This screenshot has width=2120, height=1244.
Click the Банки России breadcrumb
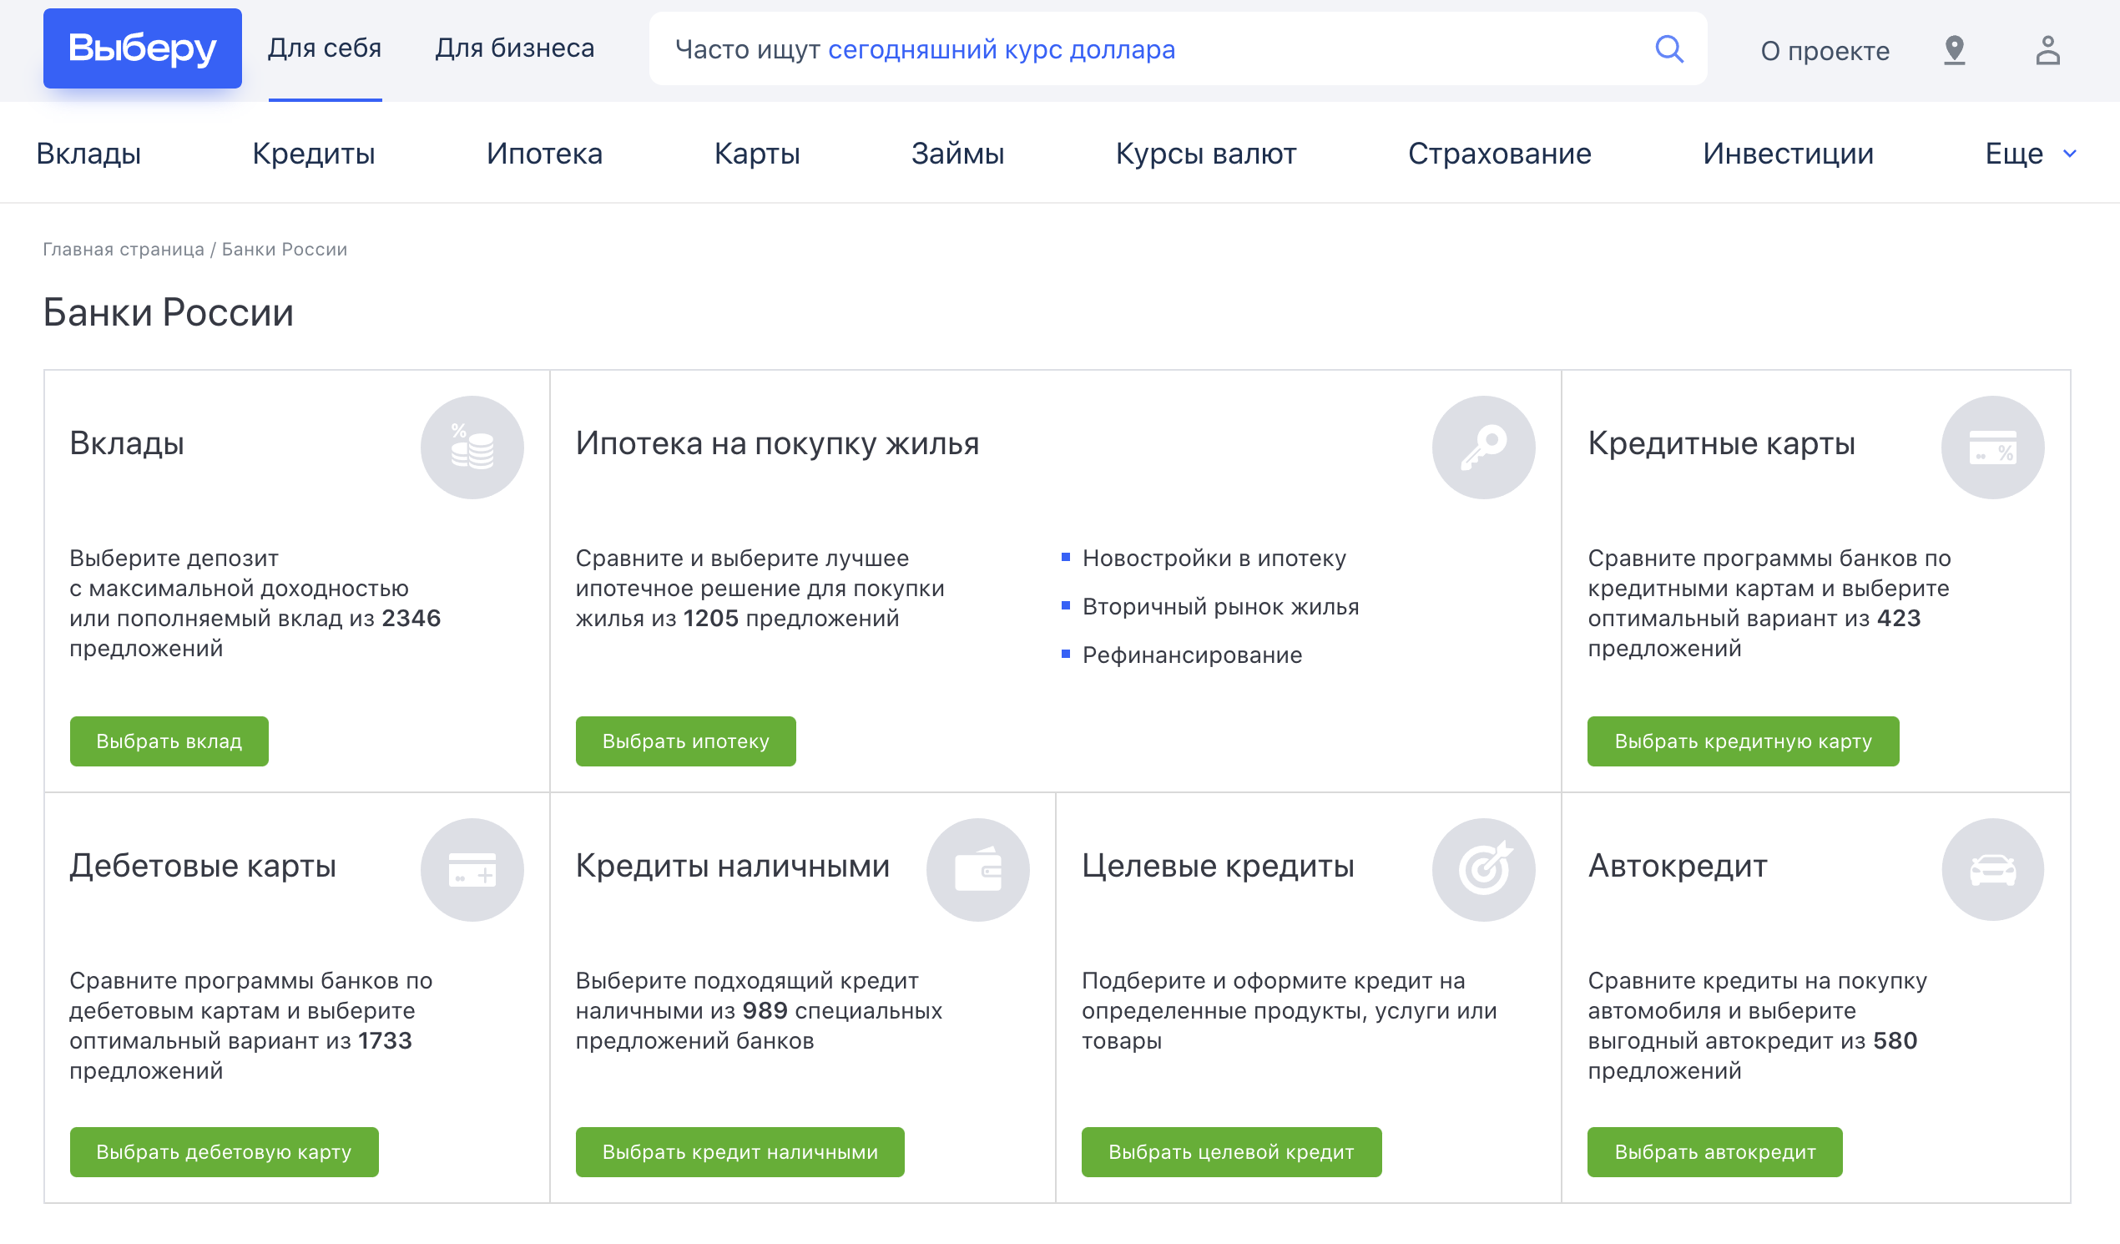(285, 249)
